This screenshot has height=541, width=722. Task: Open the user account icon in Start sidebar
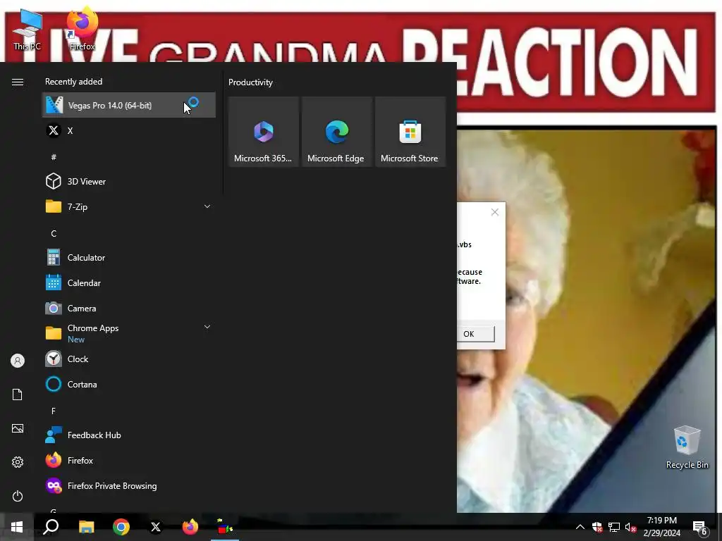[18, 361]
